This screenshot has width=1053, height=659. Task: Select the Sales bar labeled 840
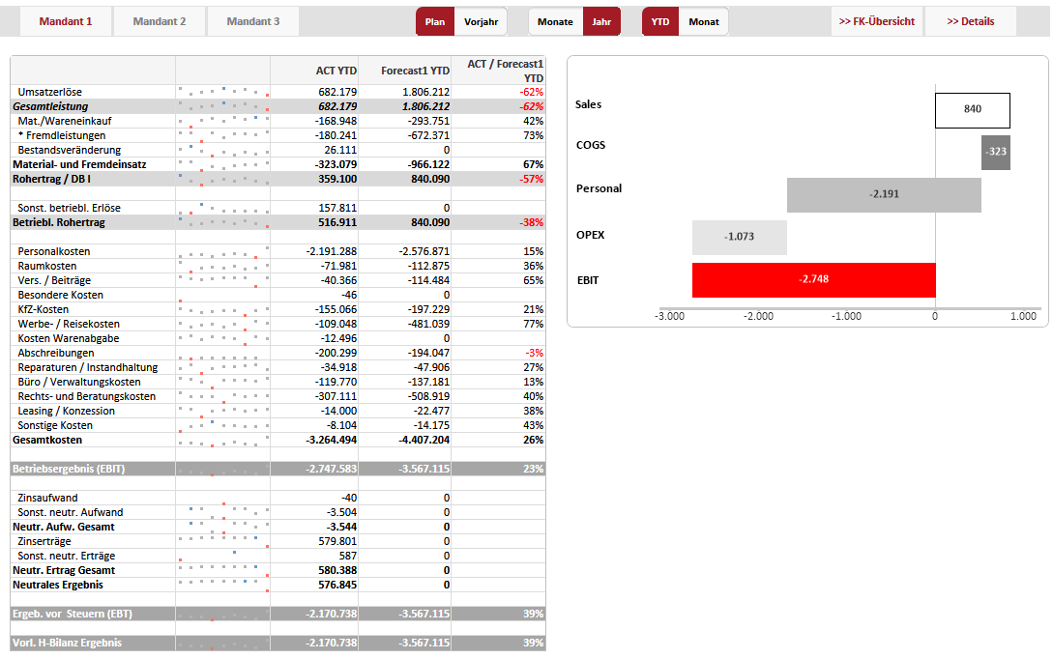pos(972,110)
